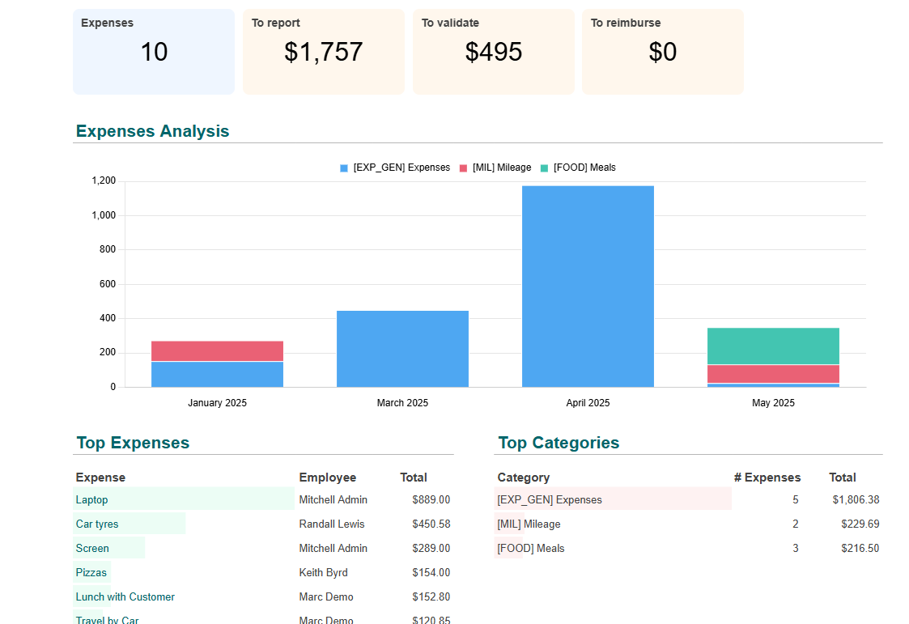Click the [MIL] Mileage category row
Screen dimensions: 909x624
[x=529, y=524]
